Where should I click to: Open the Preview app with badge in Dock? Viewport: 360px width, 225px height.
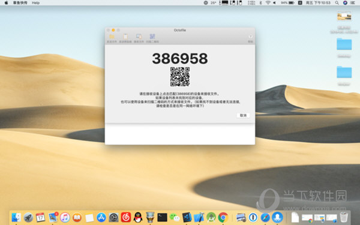(x=53, y=217)
